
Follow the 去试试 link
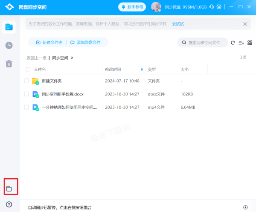(178, 24)
